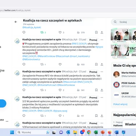
Task: Repost the 2/2 pandemic pharmacy tweet
Action: tap(43, 116)
